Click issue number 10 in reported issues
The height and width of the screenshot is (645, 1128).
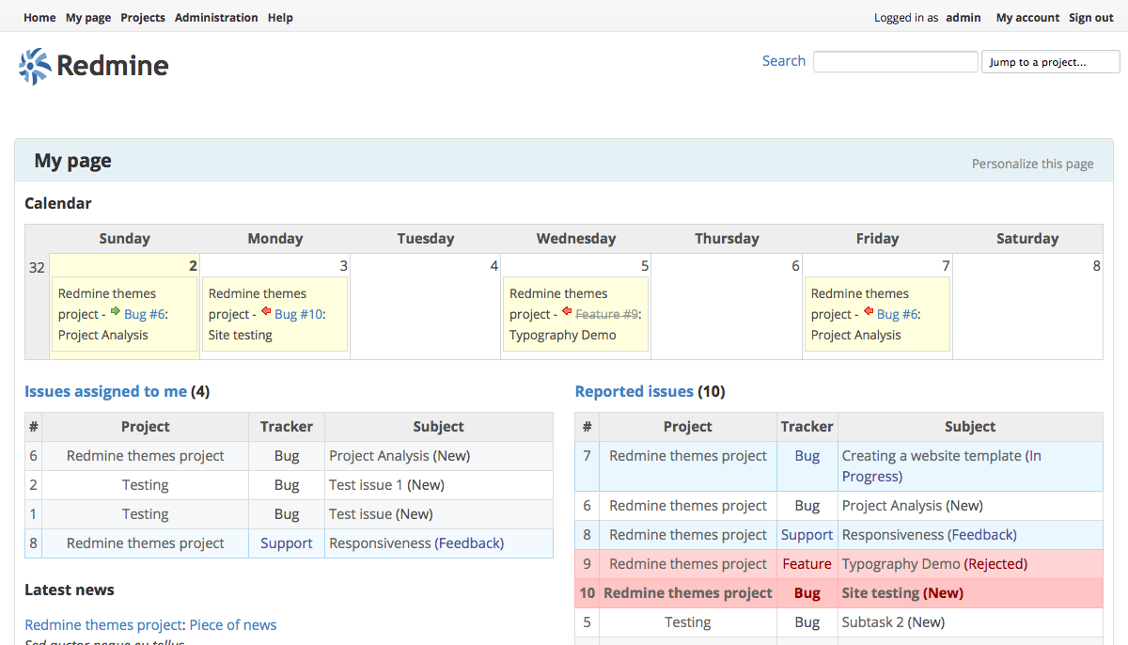point(587,592)
